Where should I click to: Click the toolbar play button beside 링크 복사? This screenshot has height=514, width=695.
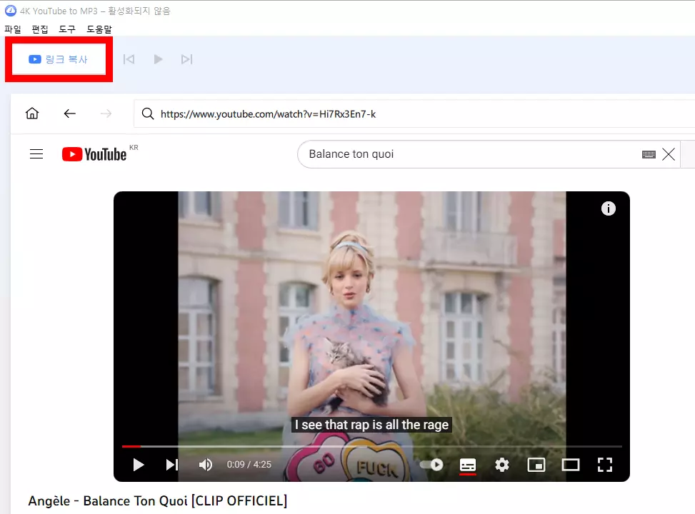(159, 59)
